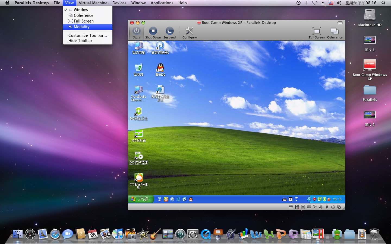Click the XP taskbar clock 20:16
Image resolution: width=391 pixels, height=244 pixels.
tap(337, 199)
